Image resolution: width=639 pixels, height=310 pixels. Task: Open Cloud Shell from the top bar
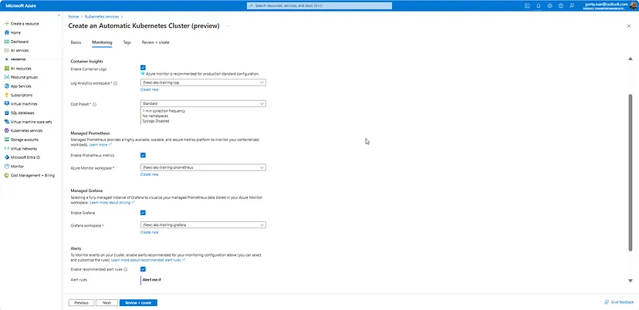pyautogui.click(x=527, y=5)
